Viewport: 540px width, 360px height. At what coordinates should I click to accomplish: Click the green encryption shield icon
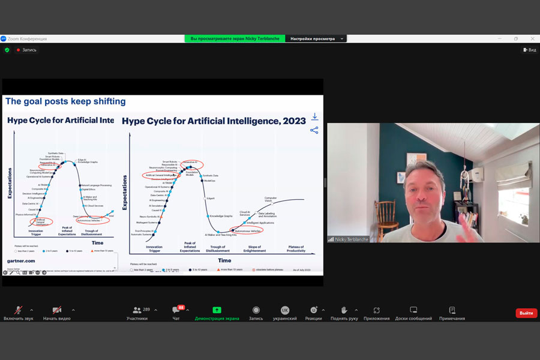[7, 50]
